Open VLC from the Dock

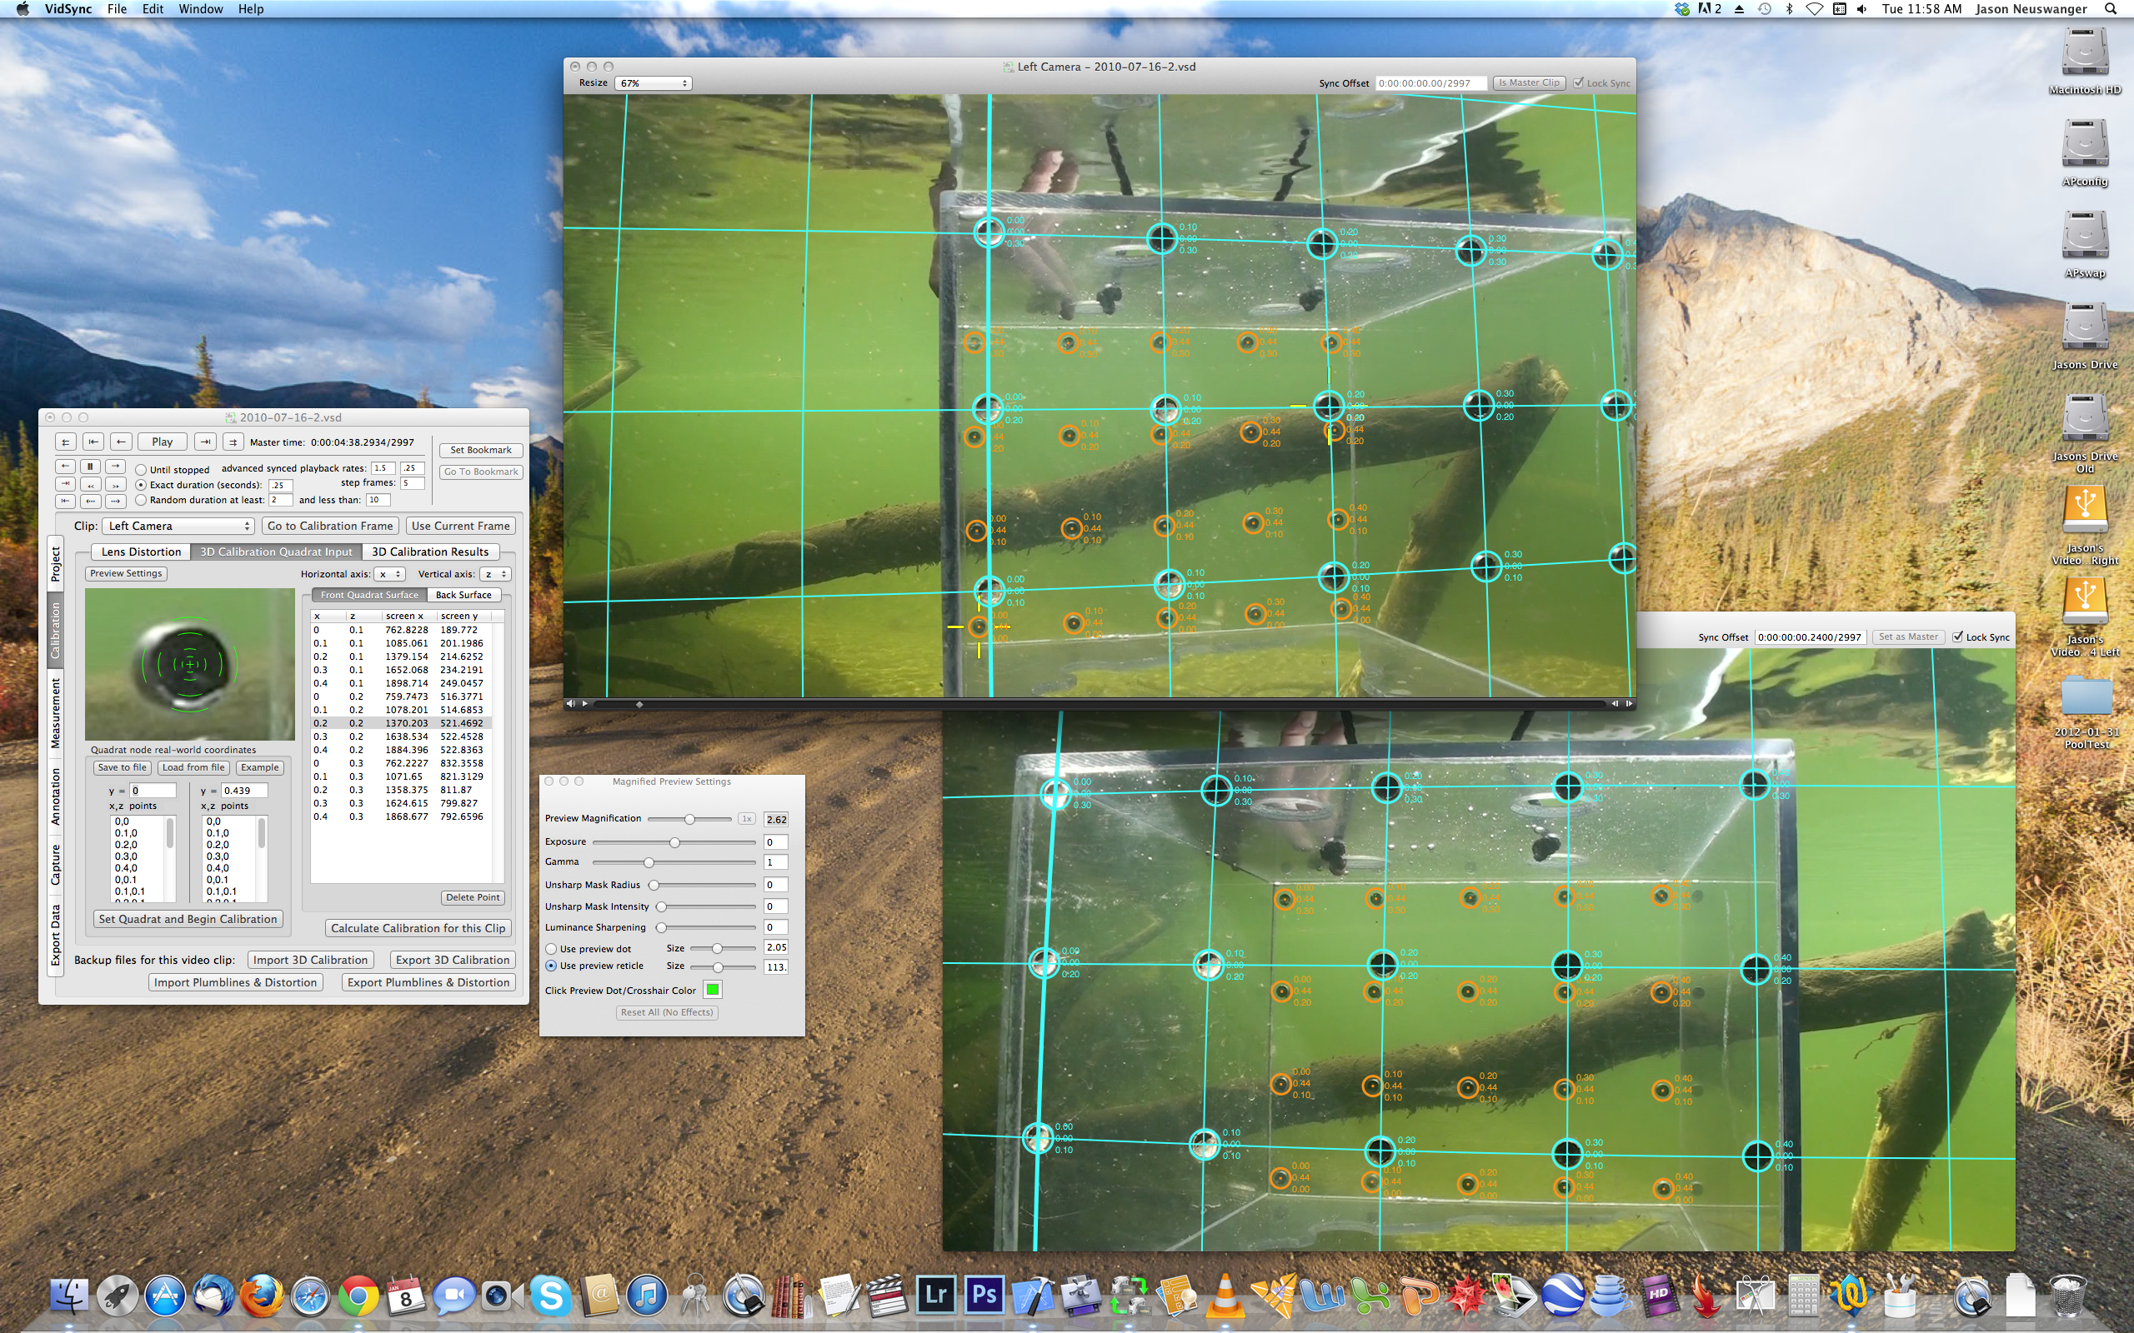(x=1225, y=1294)
